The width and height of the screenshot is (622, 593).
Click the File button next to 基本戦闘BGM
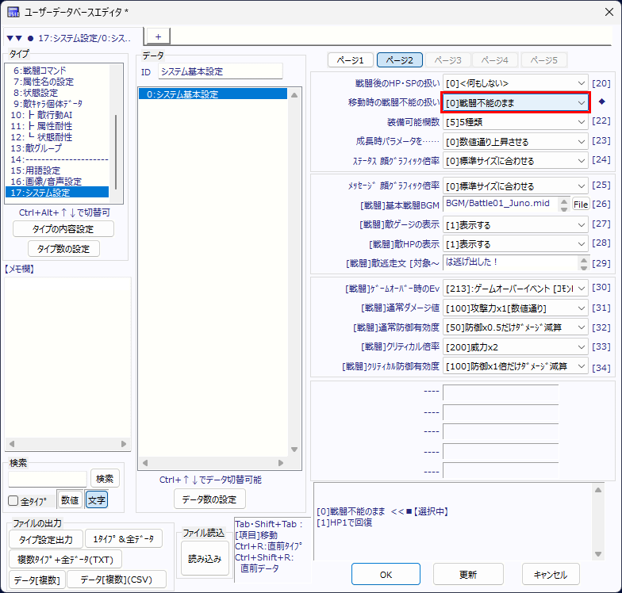pos(580,204)
